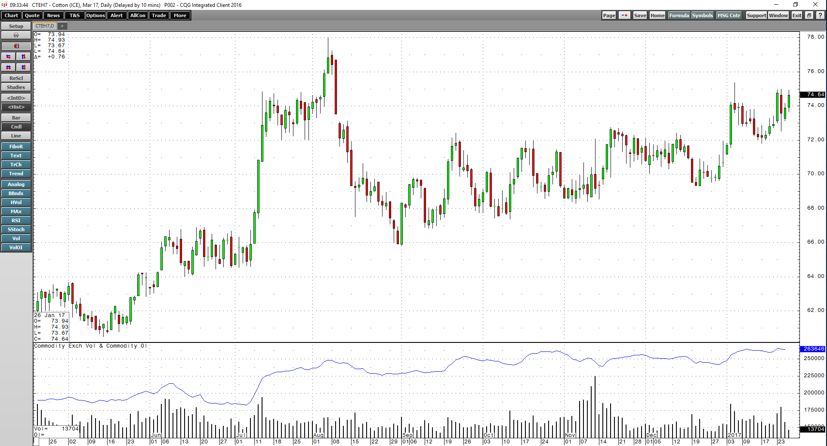This screenshot has width=827, height=446.
Task: Click the print chart icon
Action: tap(16, 35)
